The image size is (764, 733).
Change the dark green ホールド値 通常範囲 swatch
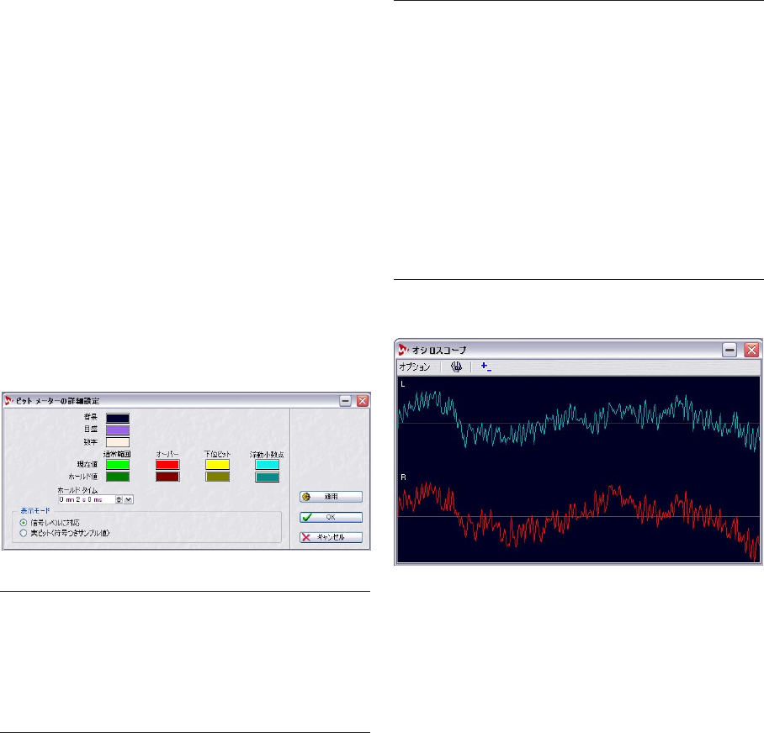point(118,477)
